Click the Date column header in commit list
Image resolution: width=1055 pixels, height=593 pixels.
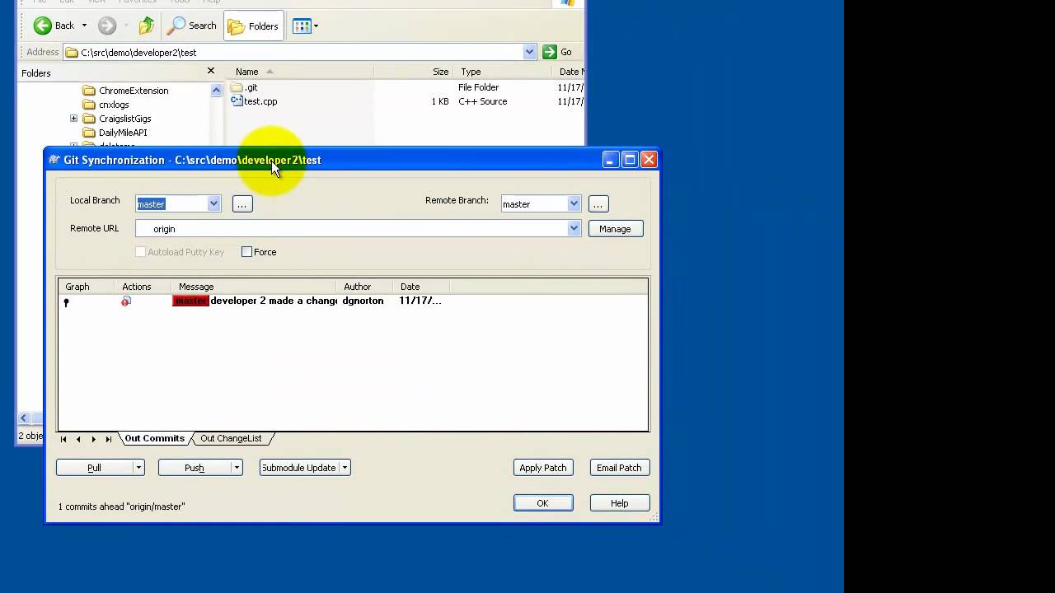(x=421, y=287)
